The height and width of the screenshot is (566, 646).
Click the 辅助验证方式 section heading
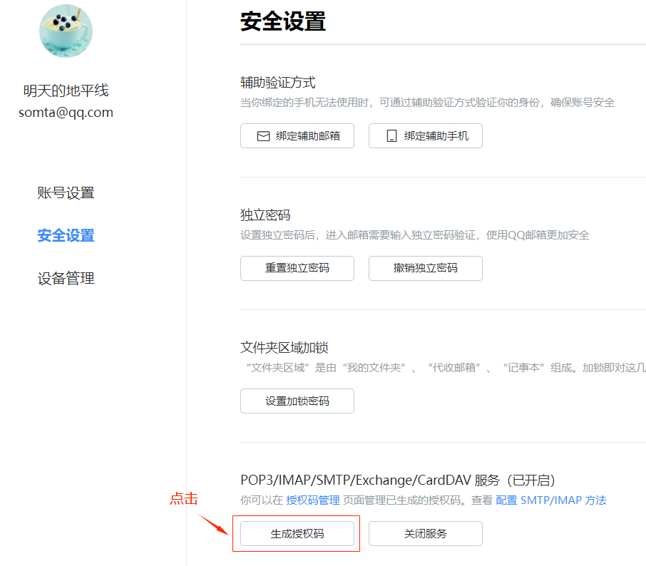[277, 83]
